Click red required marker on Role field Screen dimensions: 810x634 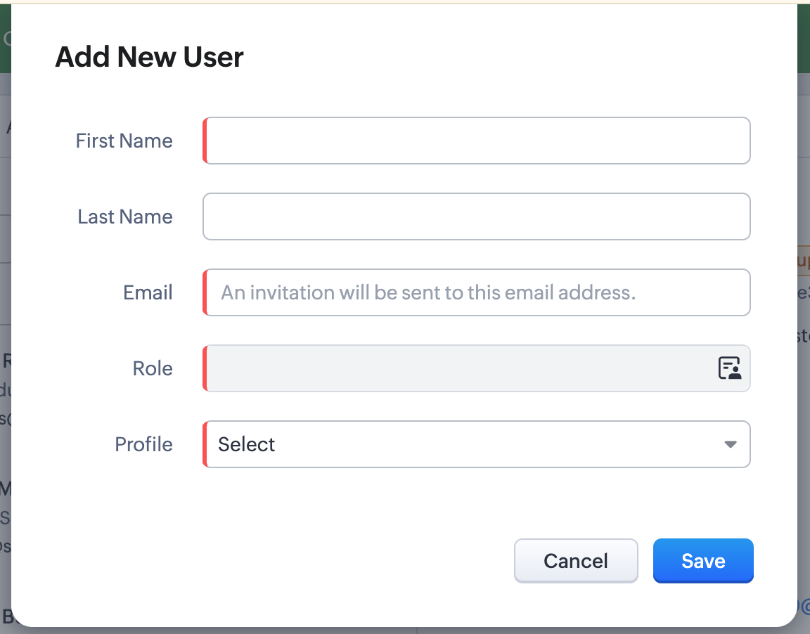(x=205, y=368)
